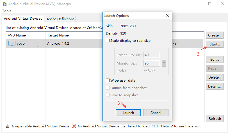228x133 pixels.
Task: Maximize the AVD Manager window
Action: tap(210, 4)
